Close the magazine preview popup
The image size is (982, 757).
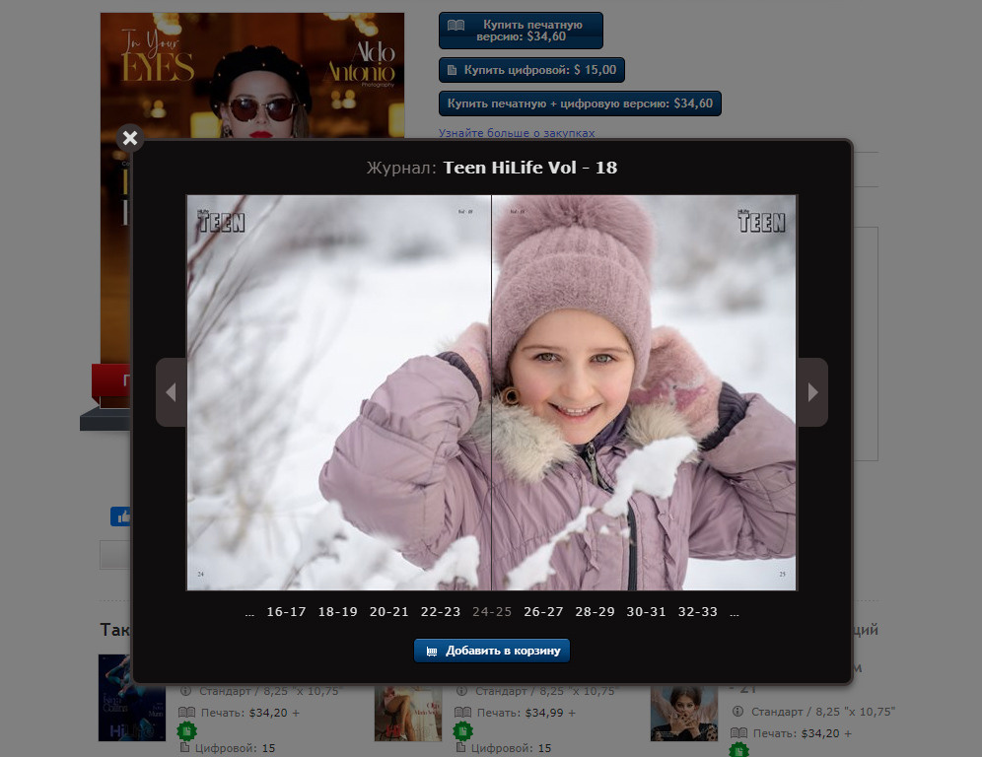(130, 138)
